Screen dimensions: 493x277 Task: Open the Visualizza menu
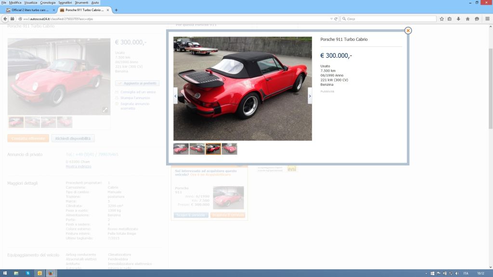30,2
